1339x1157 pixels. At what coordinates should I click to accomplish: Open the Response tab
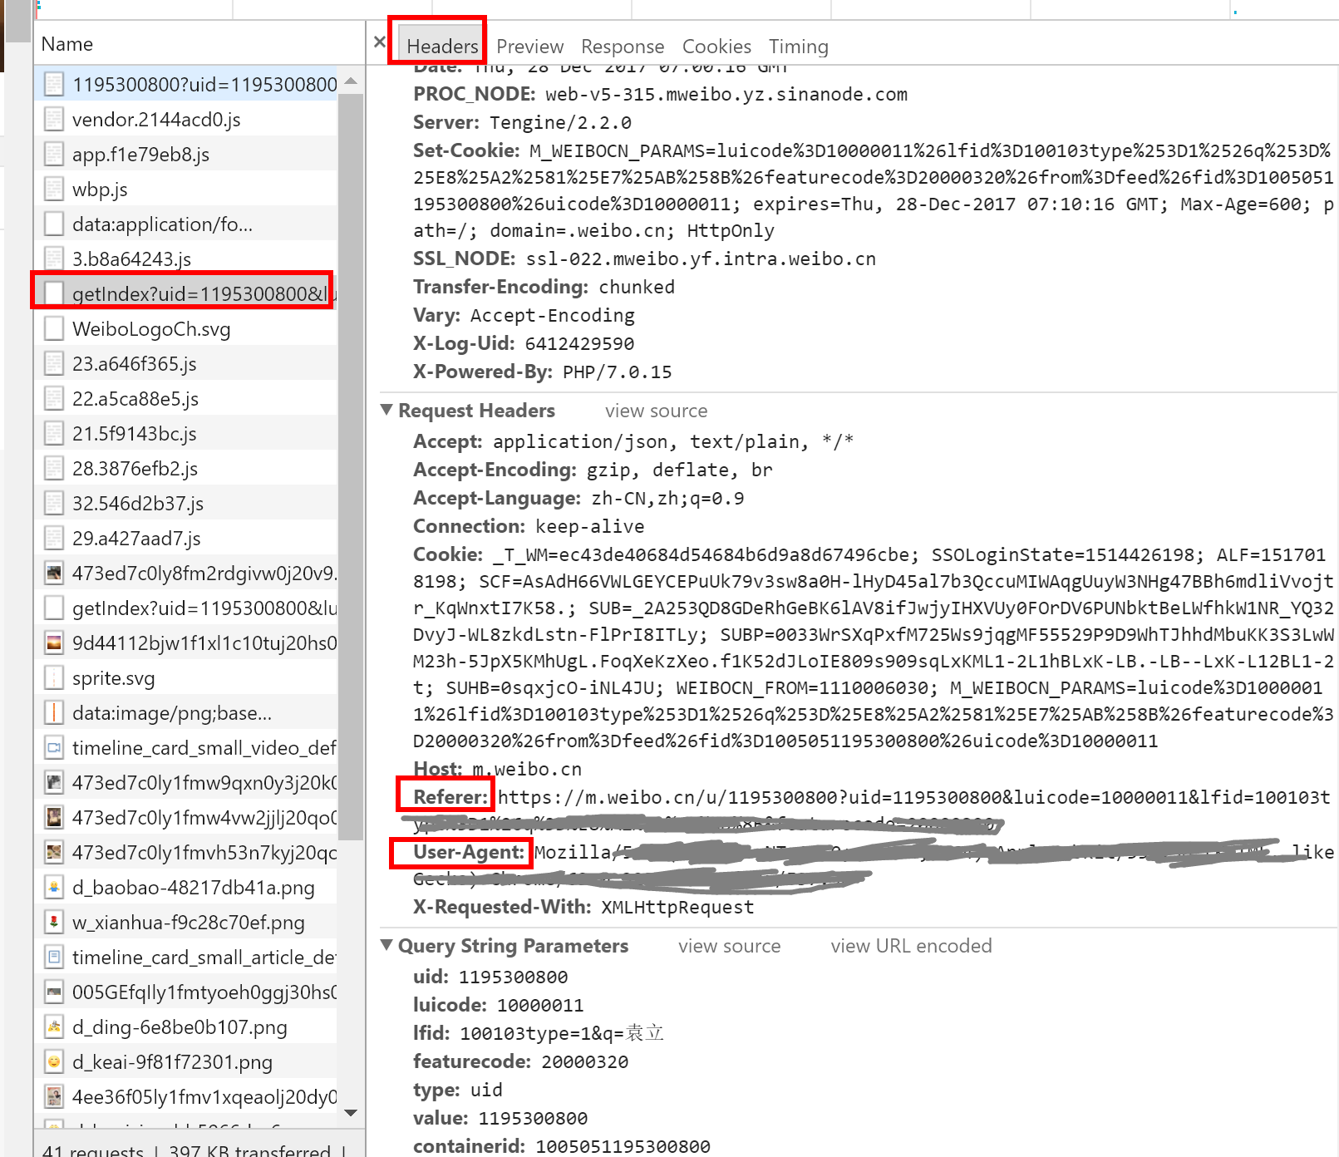[x=623, y=47]
